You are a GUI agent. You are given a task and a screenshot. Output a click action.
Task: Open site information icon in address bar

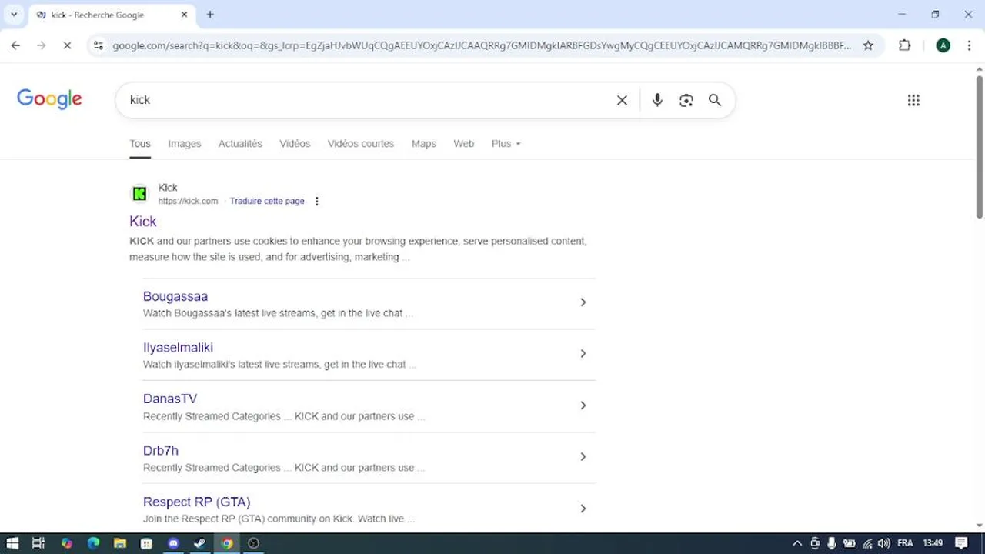[98, 45]
